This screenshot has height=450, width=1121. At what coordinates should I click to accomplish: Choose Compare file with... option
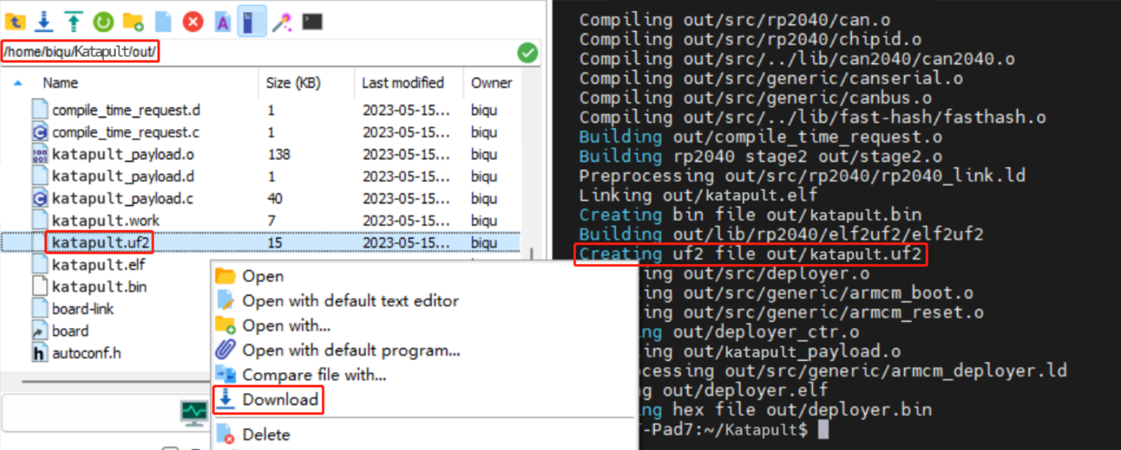(x=314, y=375)
